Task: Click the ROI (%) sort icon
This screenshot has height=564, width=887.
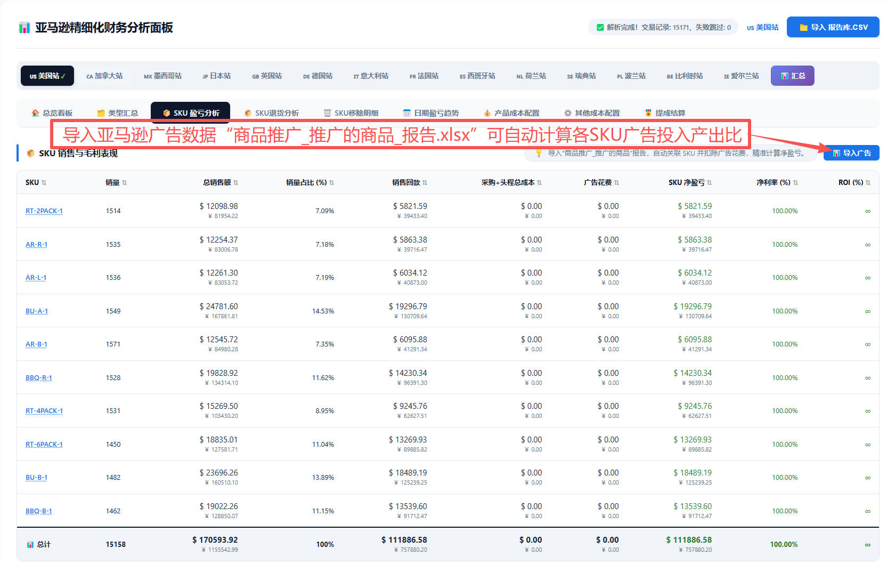Action: 868,183
